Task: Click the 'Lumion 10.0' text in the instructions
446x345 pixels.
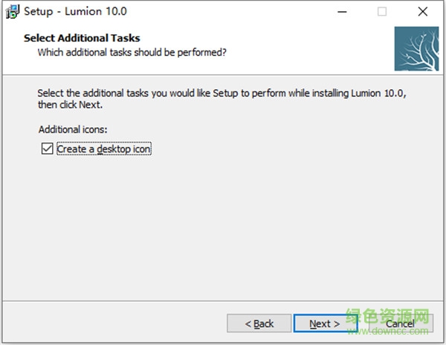Action: [380, 94]
